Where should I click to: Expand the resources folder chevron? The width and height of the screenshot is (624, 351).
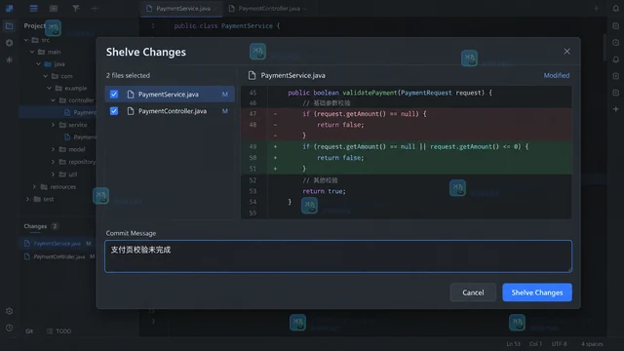tap(34, 186)
